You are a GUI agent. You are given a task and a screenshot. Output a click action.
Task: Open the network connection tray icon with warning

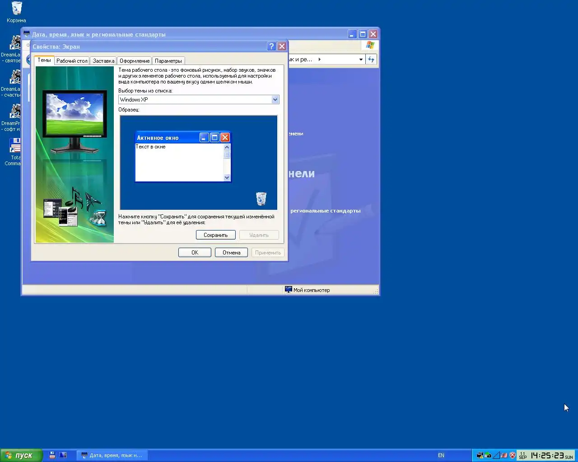point(480,455)
